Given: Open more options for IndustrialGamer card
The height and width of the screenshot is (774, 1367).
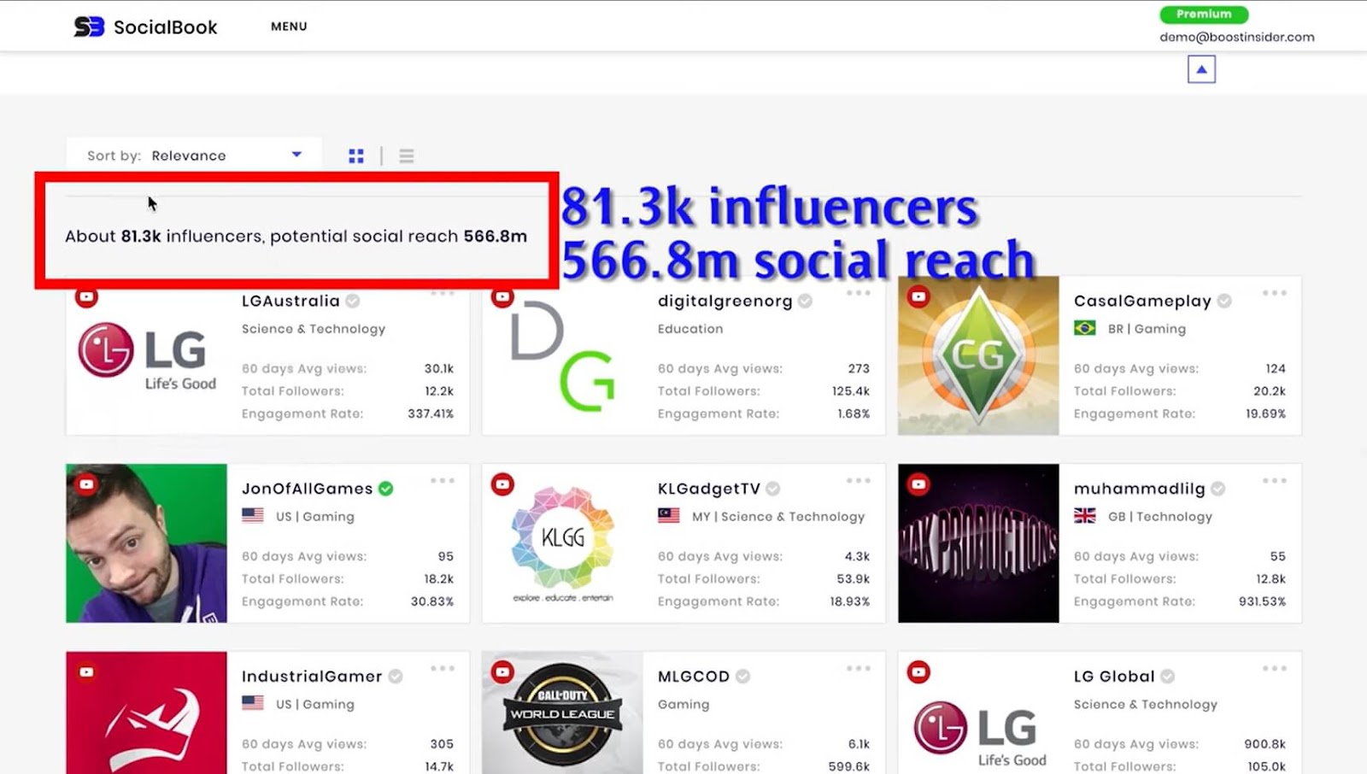Looking at the screenshot, I should click(443, 669).
